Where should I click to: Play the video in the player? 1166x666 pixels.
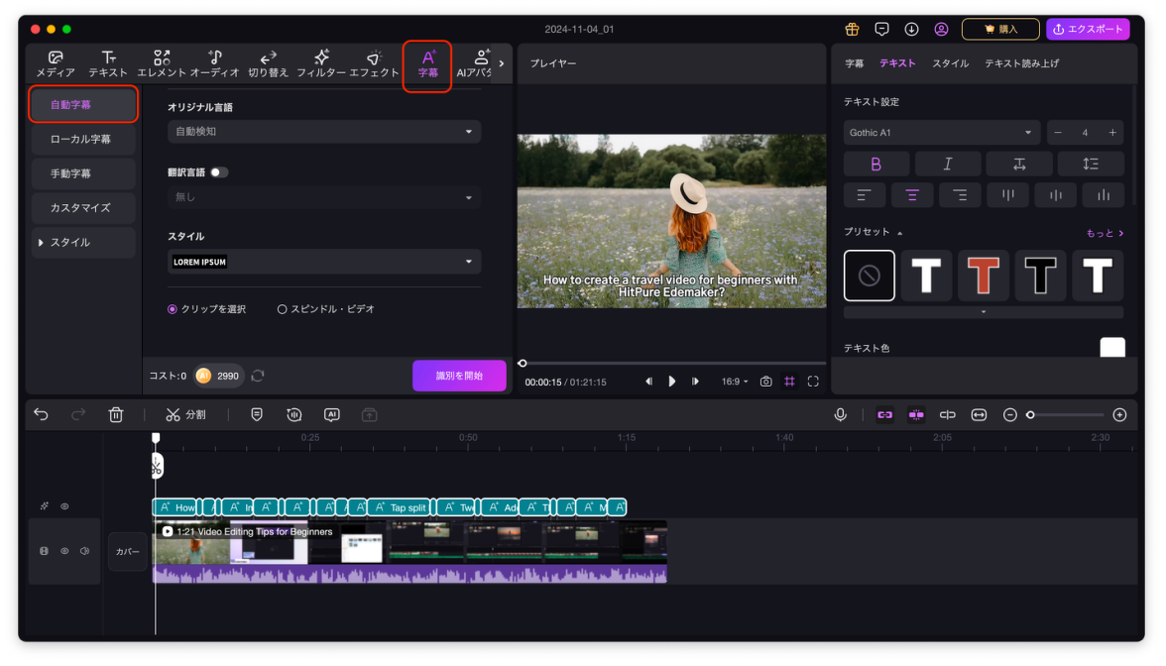coord(672,382)
